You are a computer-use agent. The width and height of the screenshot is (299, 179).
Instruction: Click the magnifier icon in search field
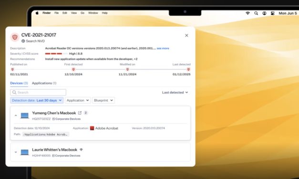click(14, 92)
